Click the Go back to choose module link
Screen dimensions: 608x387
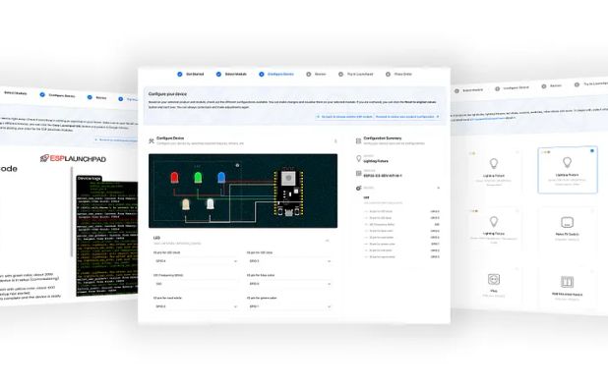pyautogui.click(x=344, y=117)
